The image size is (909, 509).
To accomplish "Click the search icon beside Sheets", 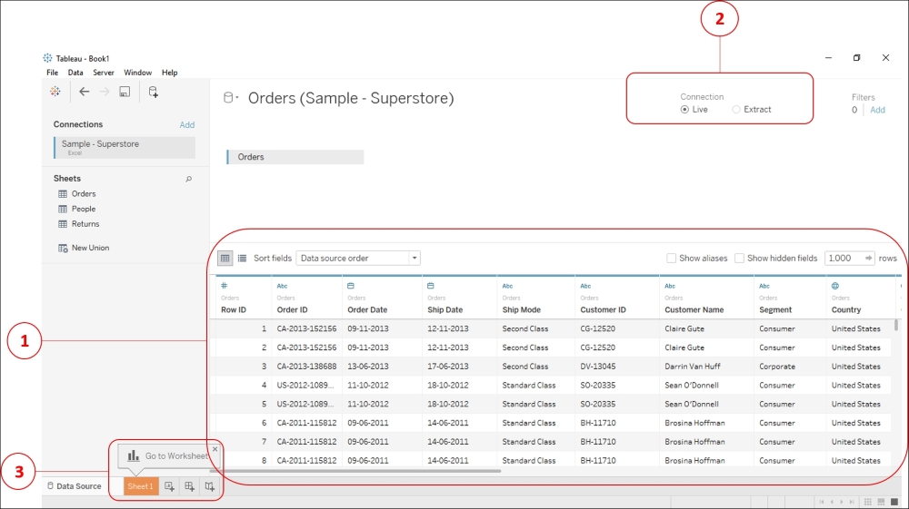I will 189,180.
